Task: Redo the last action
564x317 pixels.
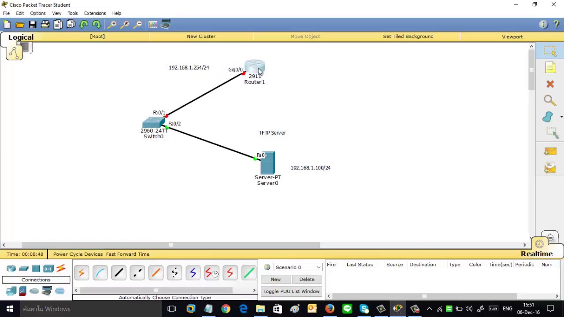Action: (x=96, y=25)
